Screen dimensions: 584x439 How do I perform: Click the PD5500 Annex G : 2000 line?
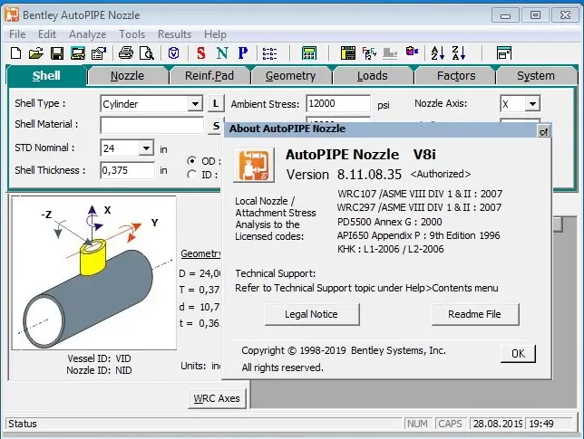point(390,222)
